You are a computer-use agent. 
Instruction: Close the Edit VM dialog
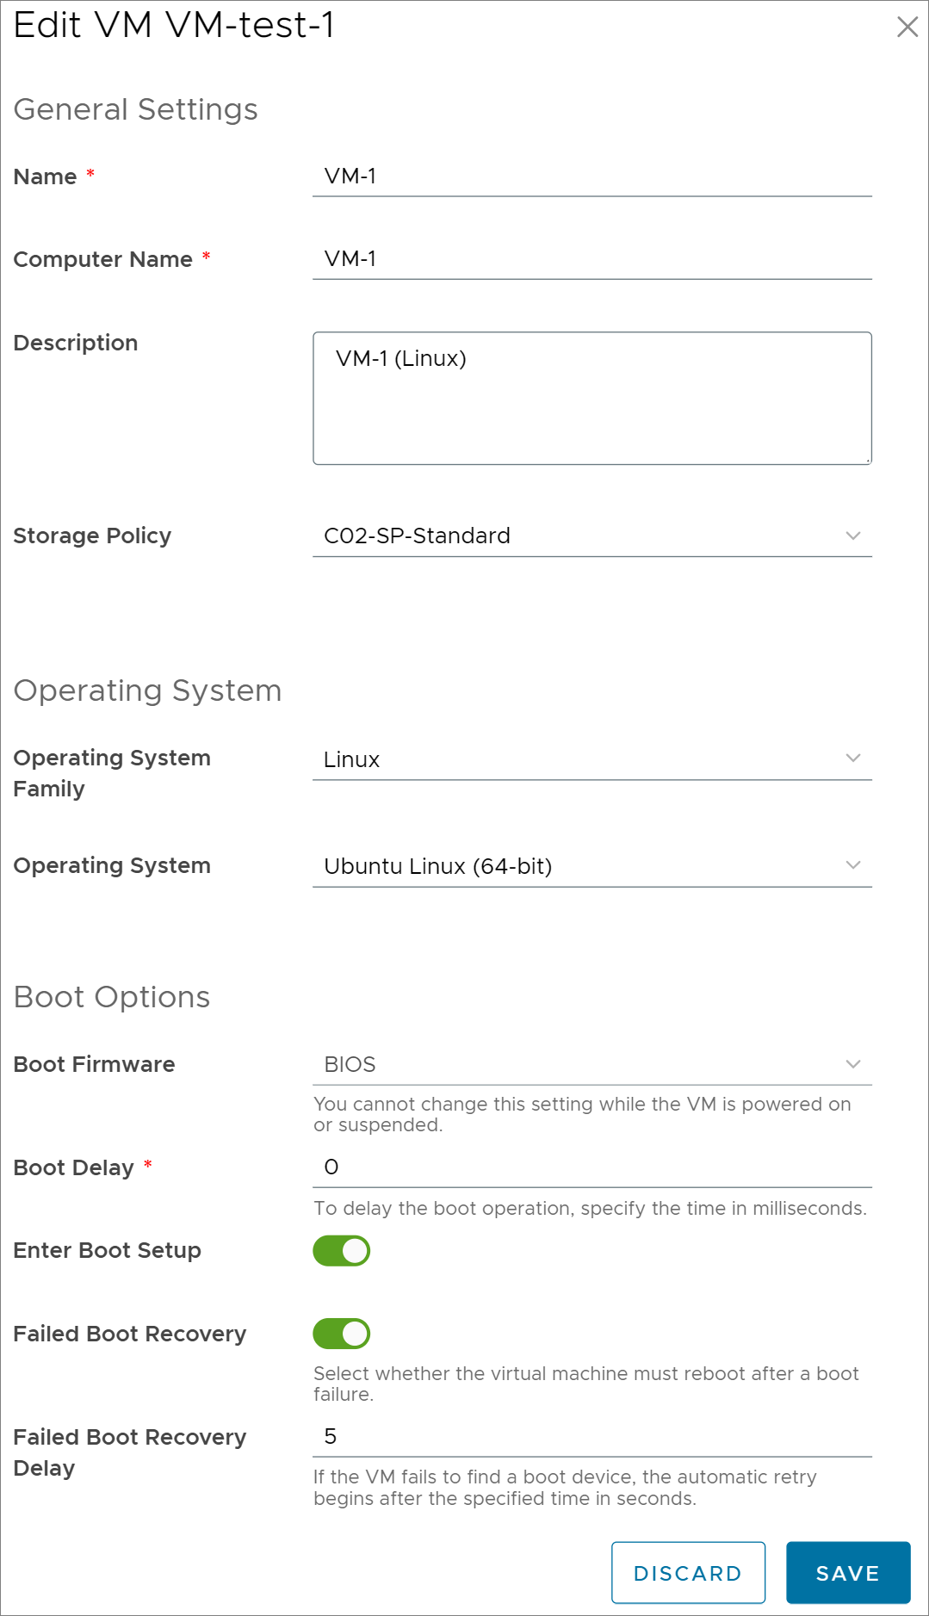point(907,27)
